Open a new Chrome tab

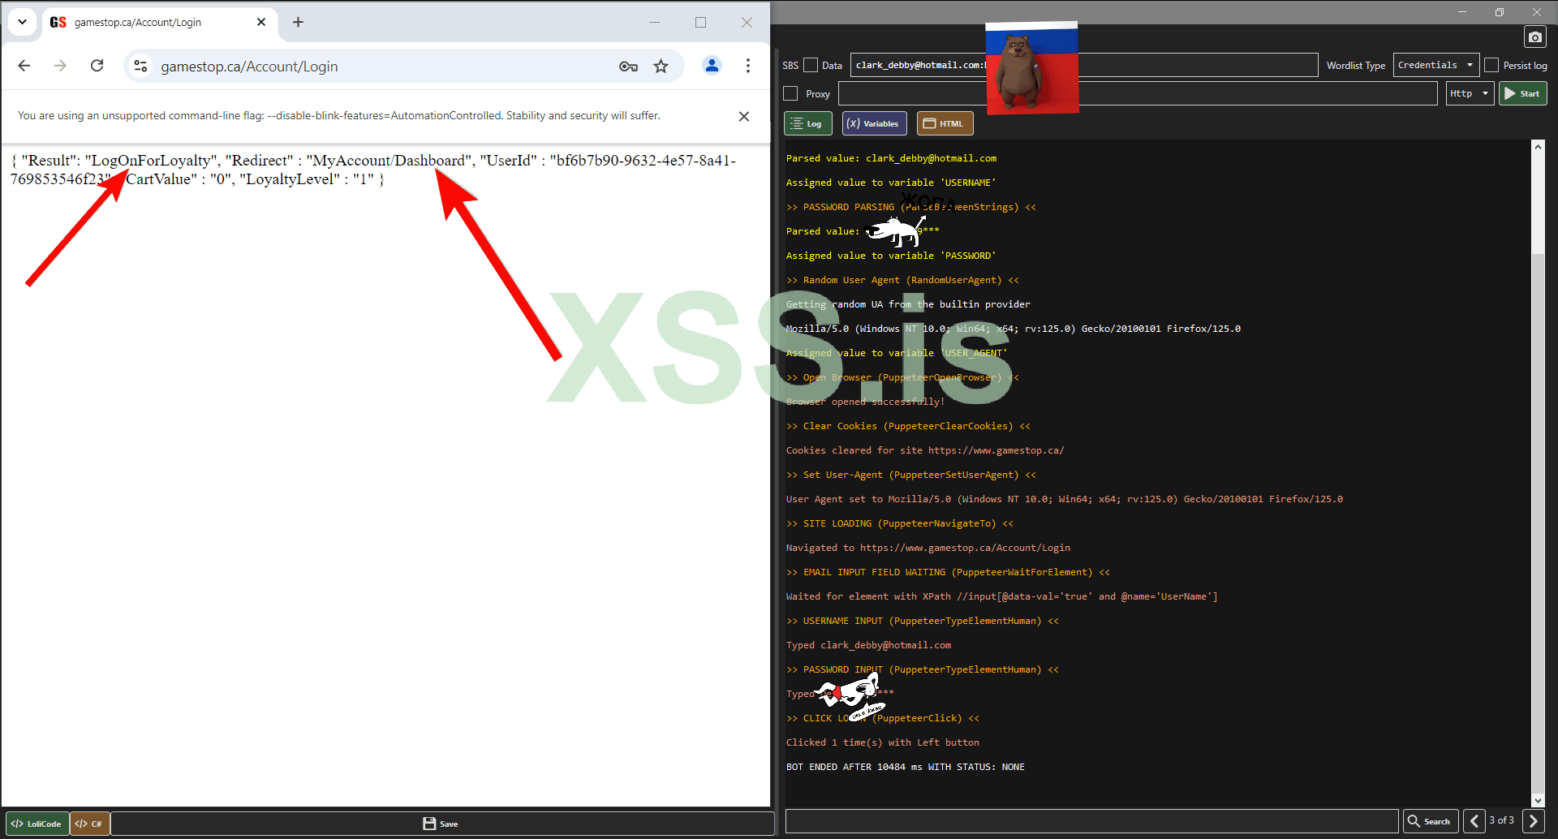tap(298, 22)
